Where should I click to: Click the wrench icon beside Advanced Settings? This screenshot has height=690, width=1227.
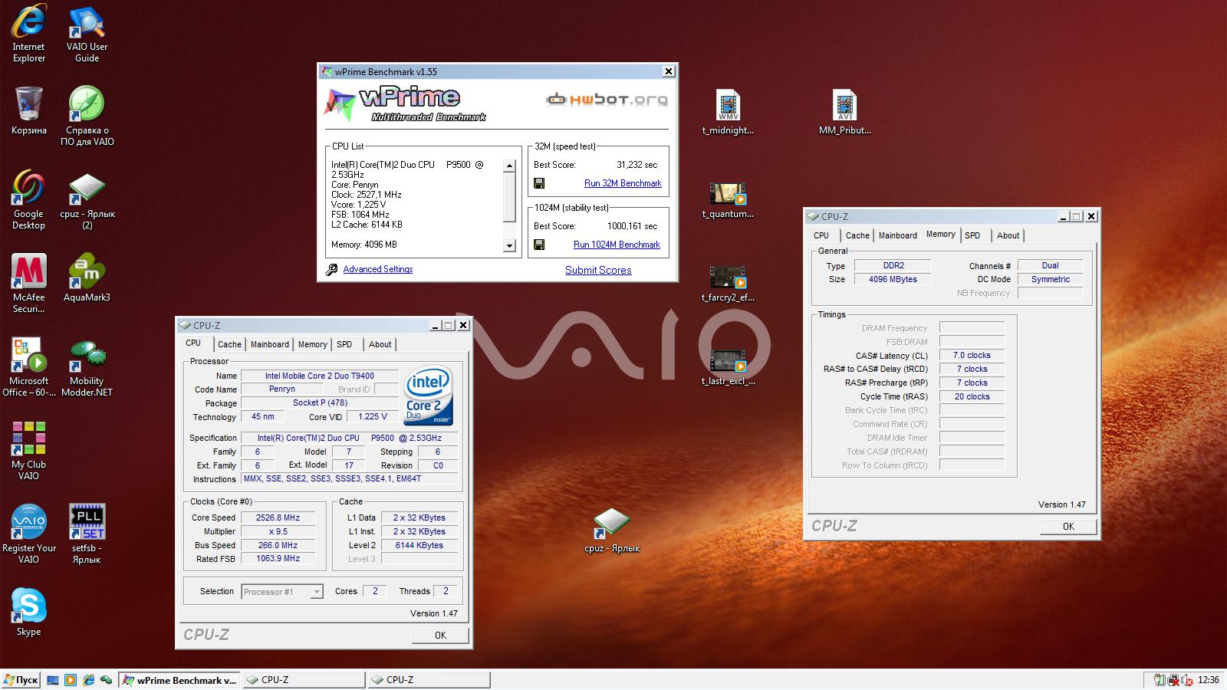(x=331, y=269)
